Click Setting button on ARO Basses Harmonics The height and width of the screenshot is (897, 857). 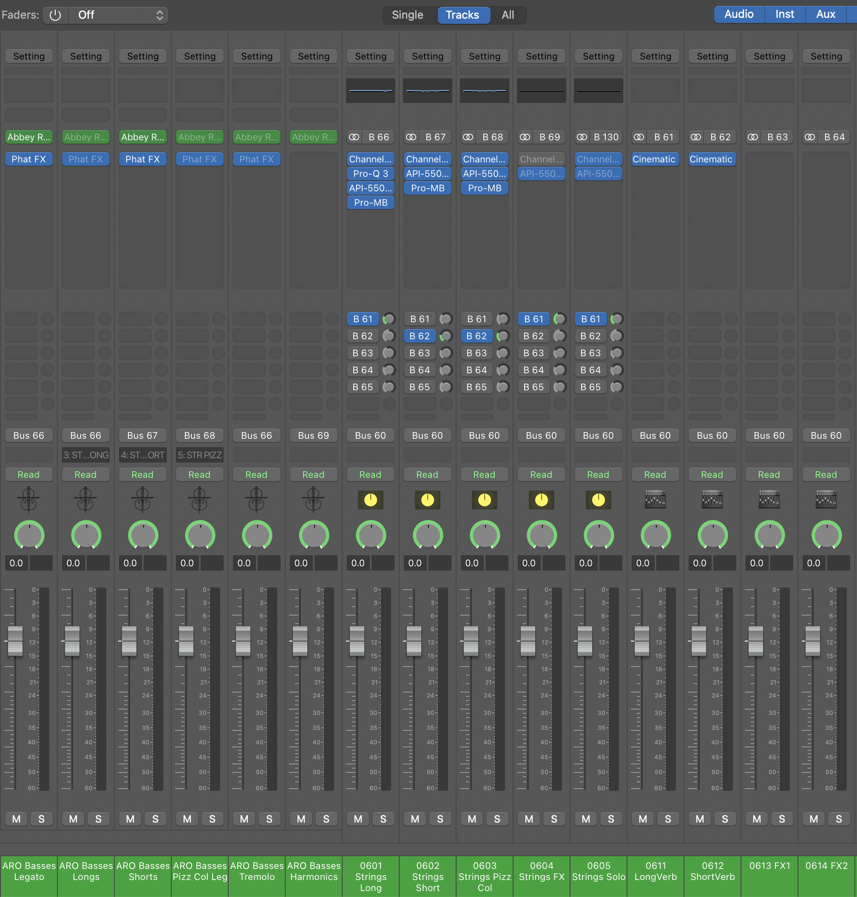point(313,56)
